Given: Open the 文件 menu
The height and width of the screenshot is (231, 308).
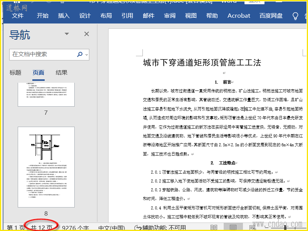Looking at the screenshot, I should coord(18,16).
